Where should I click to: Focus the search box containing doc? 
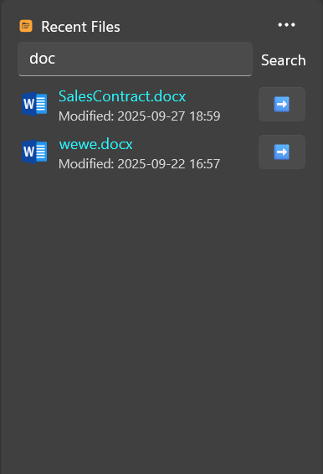[x=135, y=59]
